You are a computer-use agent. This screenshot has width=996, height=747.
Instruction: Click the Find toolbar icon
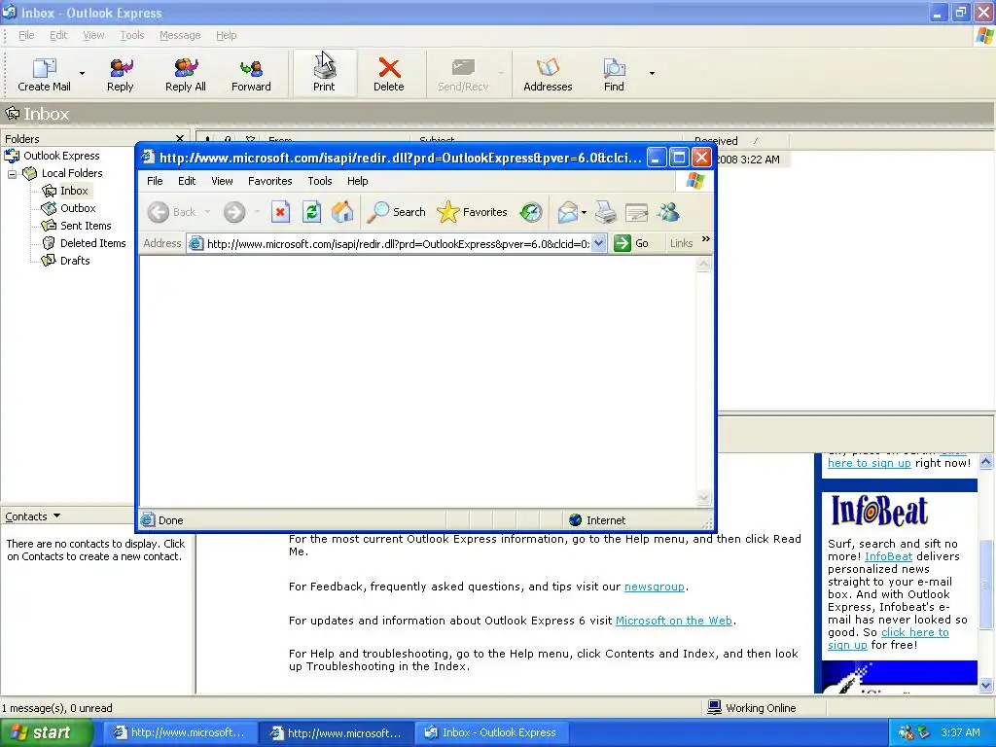[614, 74]
